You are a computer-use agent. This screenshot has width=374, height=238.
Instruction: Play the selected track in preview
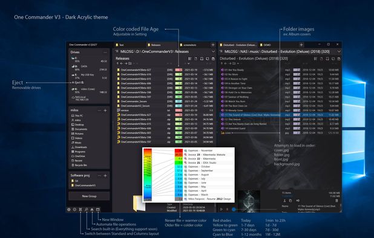(221, 209)
